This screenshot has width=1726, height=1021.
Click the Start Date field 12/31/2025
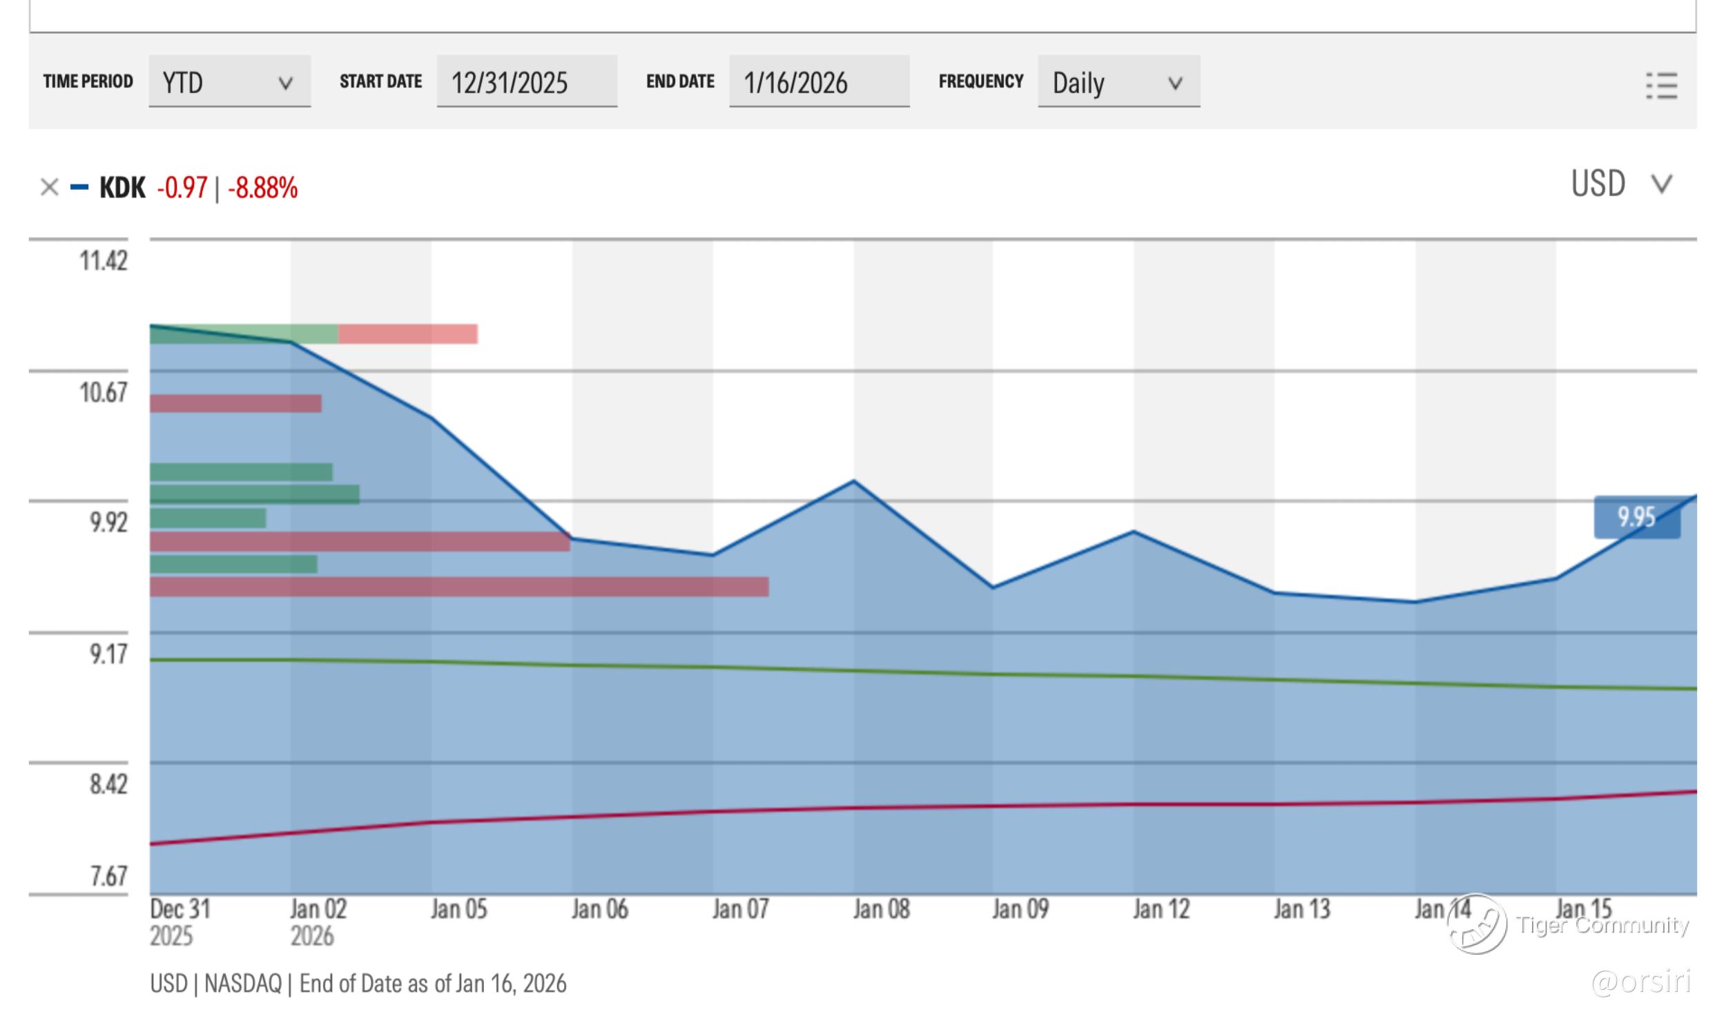[526, 82]
